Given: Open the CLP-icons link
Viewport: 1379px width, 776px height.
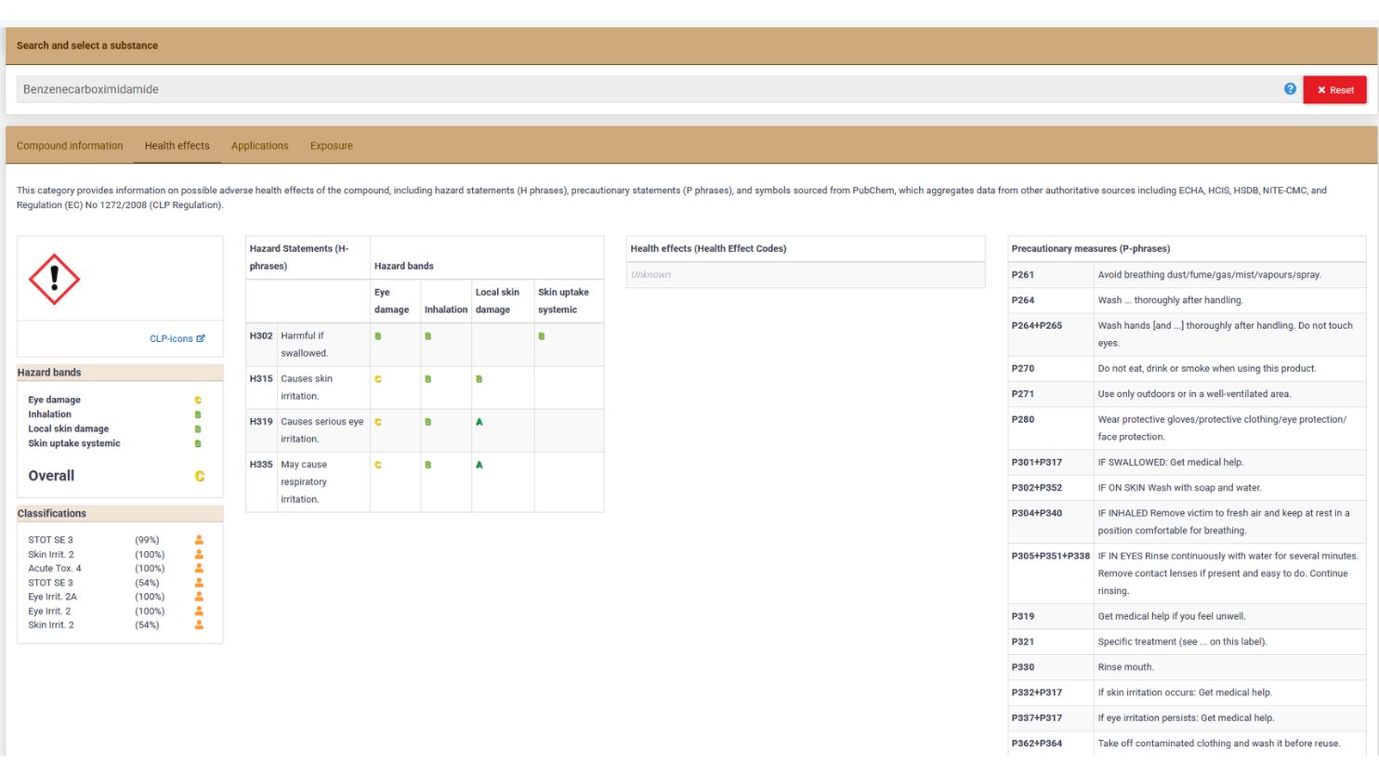Looking at the screenshot, I should pyautogui.click(x=171, y=338).
